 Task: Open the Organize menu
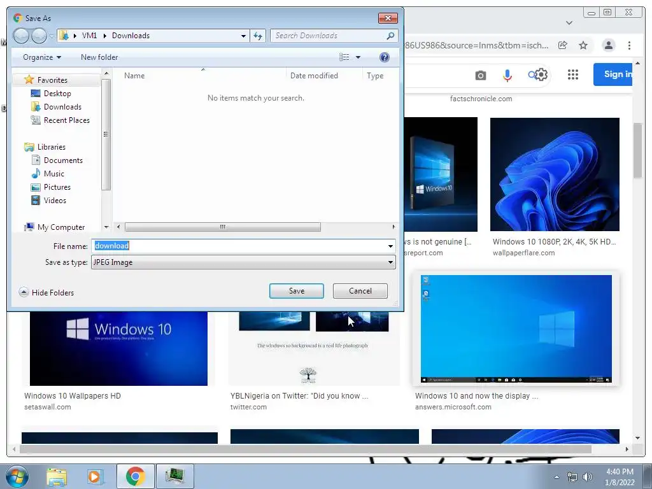pos(42,57)
